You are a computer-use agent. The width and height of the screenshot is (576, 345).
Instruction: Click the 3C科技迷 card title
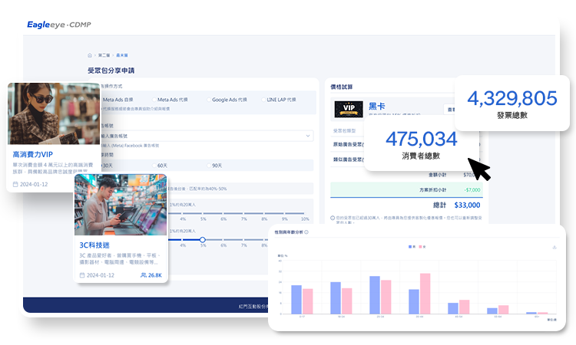tap(94, 245)
